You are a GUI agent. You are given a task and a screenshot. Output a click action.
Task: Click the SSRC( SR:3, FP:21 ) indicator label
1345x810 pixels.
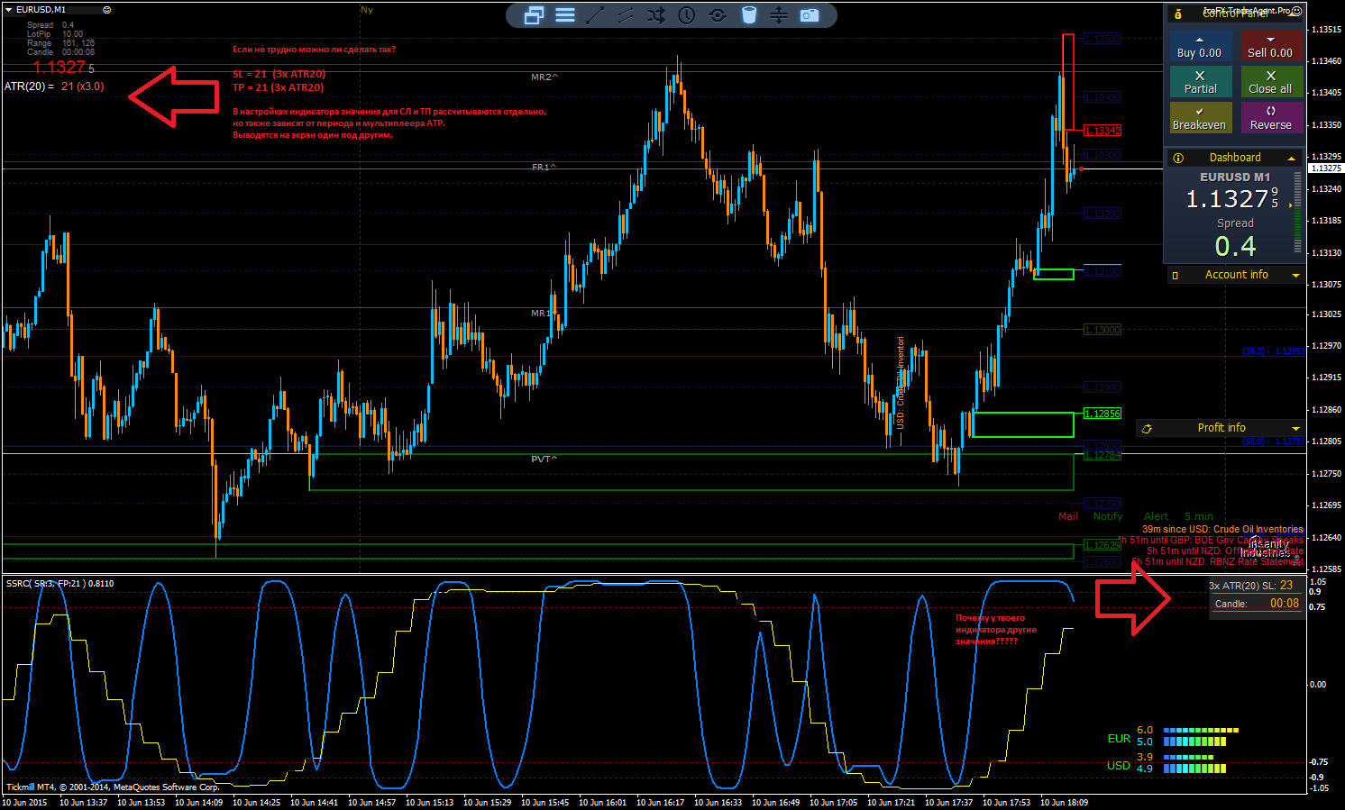[60, 583]
